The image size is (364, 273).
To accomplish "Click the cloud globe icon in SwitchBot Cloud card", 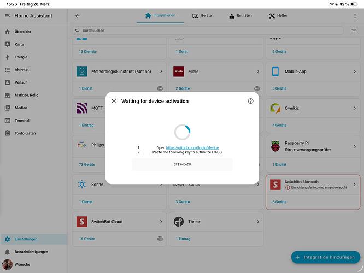I will point(160,239).
